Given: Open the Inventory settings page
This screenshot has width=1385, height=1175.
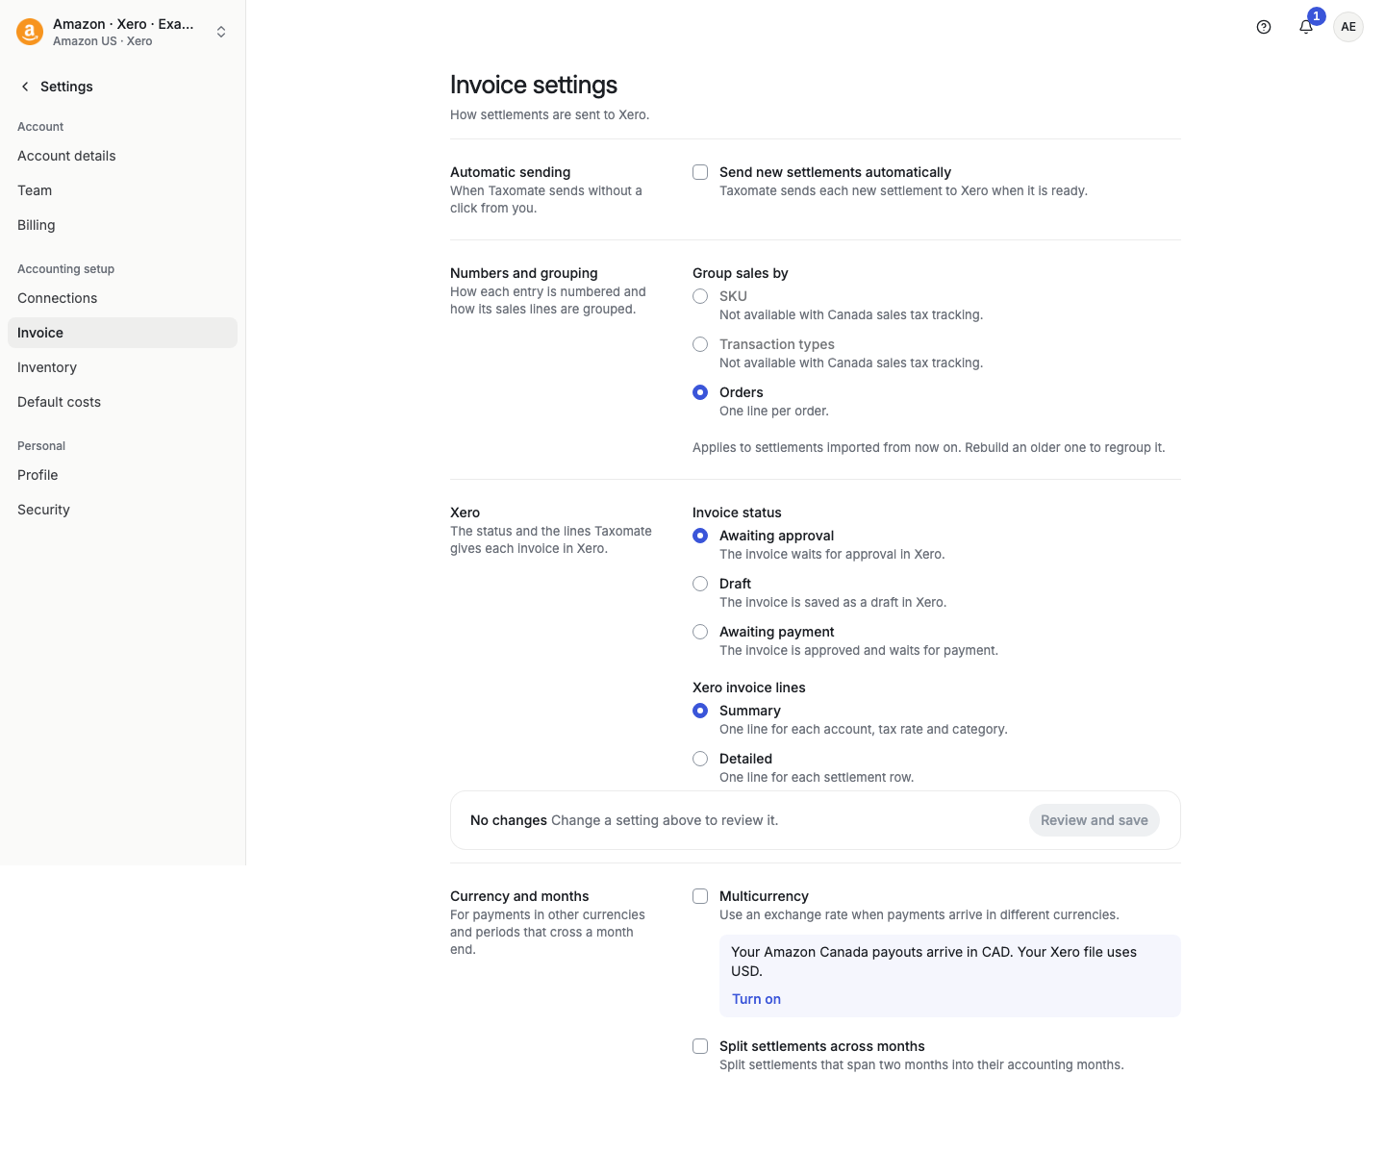Looking at the screenshot, I should 122,367.
